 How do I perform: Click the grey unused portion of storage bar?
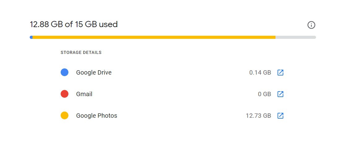[x=296, y=37]
